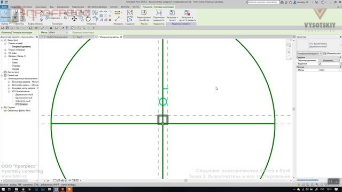Open the Properties help link (Справка по свойствам)
The width and height of the screenshot is (342, 192).
point(308,180)
